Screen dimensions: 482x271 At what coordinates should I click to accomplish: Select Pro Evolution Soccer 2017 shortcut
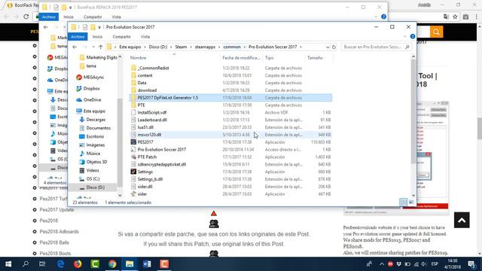(162, 149)
